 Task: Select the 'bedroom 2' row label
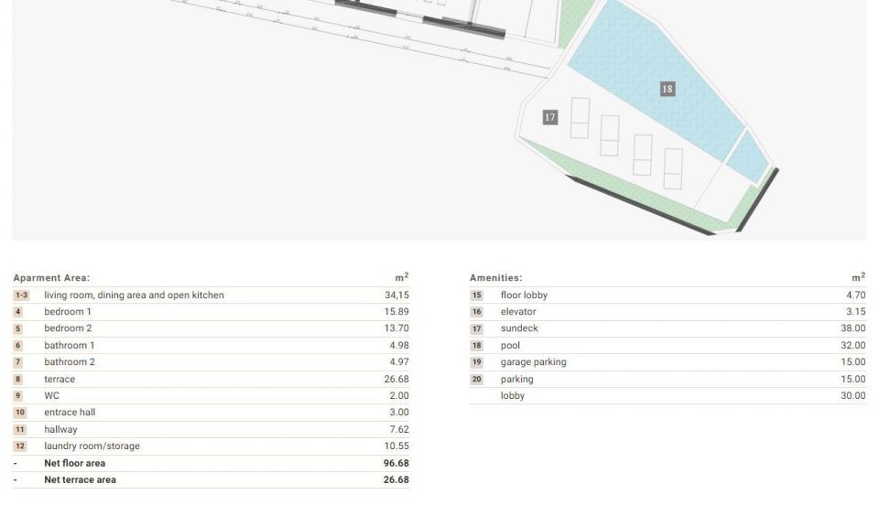(68, 328)
